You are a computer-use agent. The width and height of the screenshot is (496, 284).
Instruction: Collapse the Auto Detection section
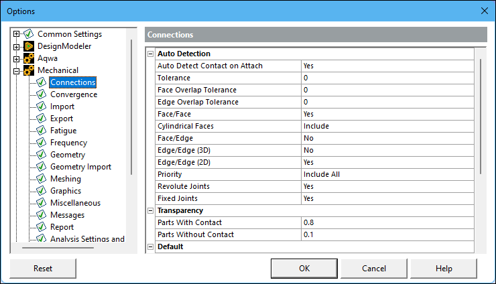151,54
